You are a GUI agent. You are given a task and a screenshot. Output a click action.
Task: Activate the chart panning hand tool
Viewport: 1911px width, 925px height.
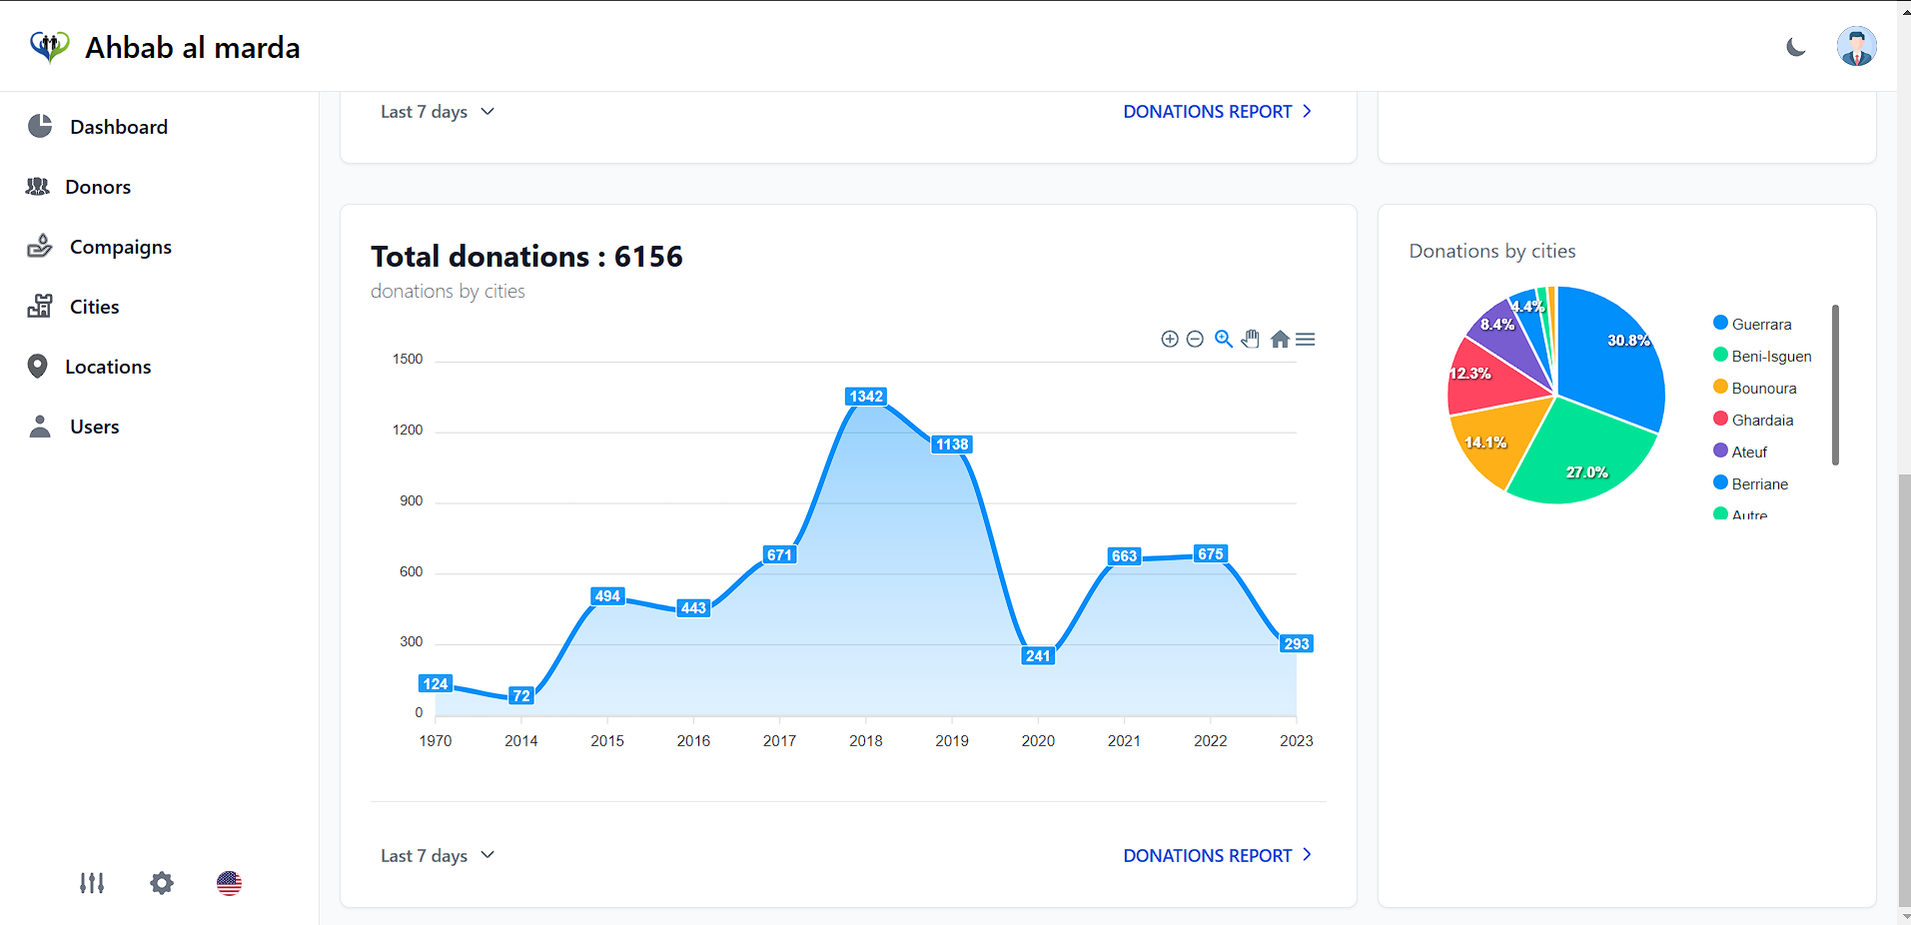tap(1251, 340)
